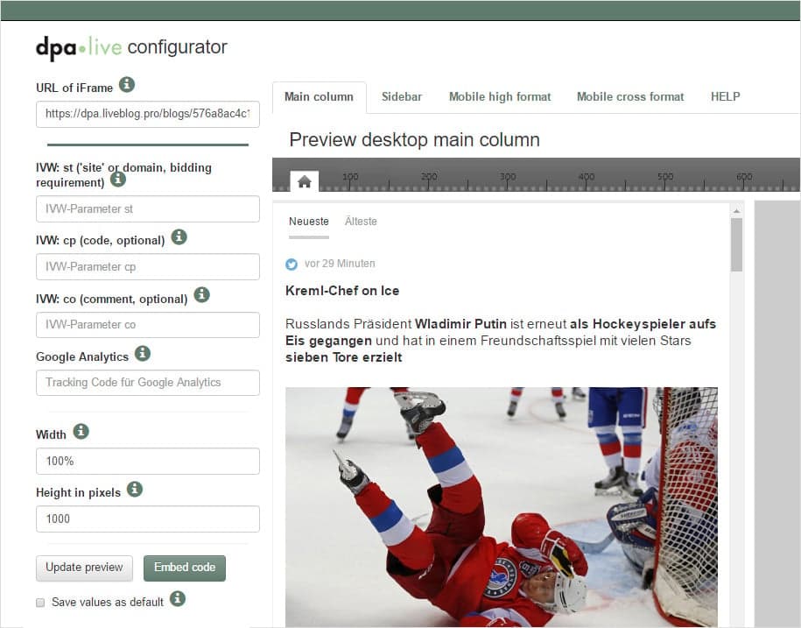This screenshot has width=801, height=628.
Task: Click the 400 mark on the ruler
Action: 587,177
